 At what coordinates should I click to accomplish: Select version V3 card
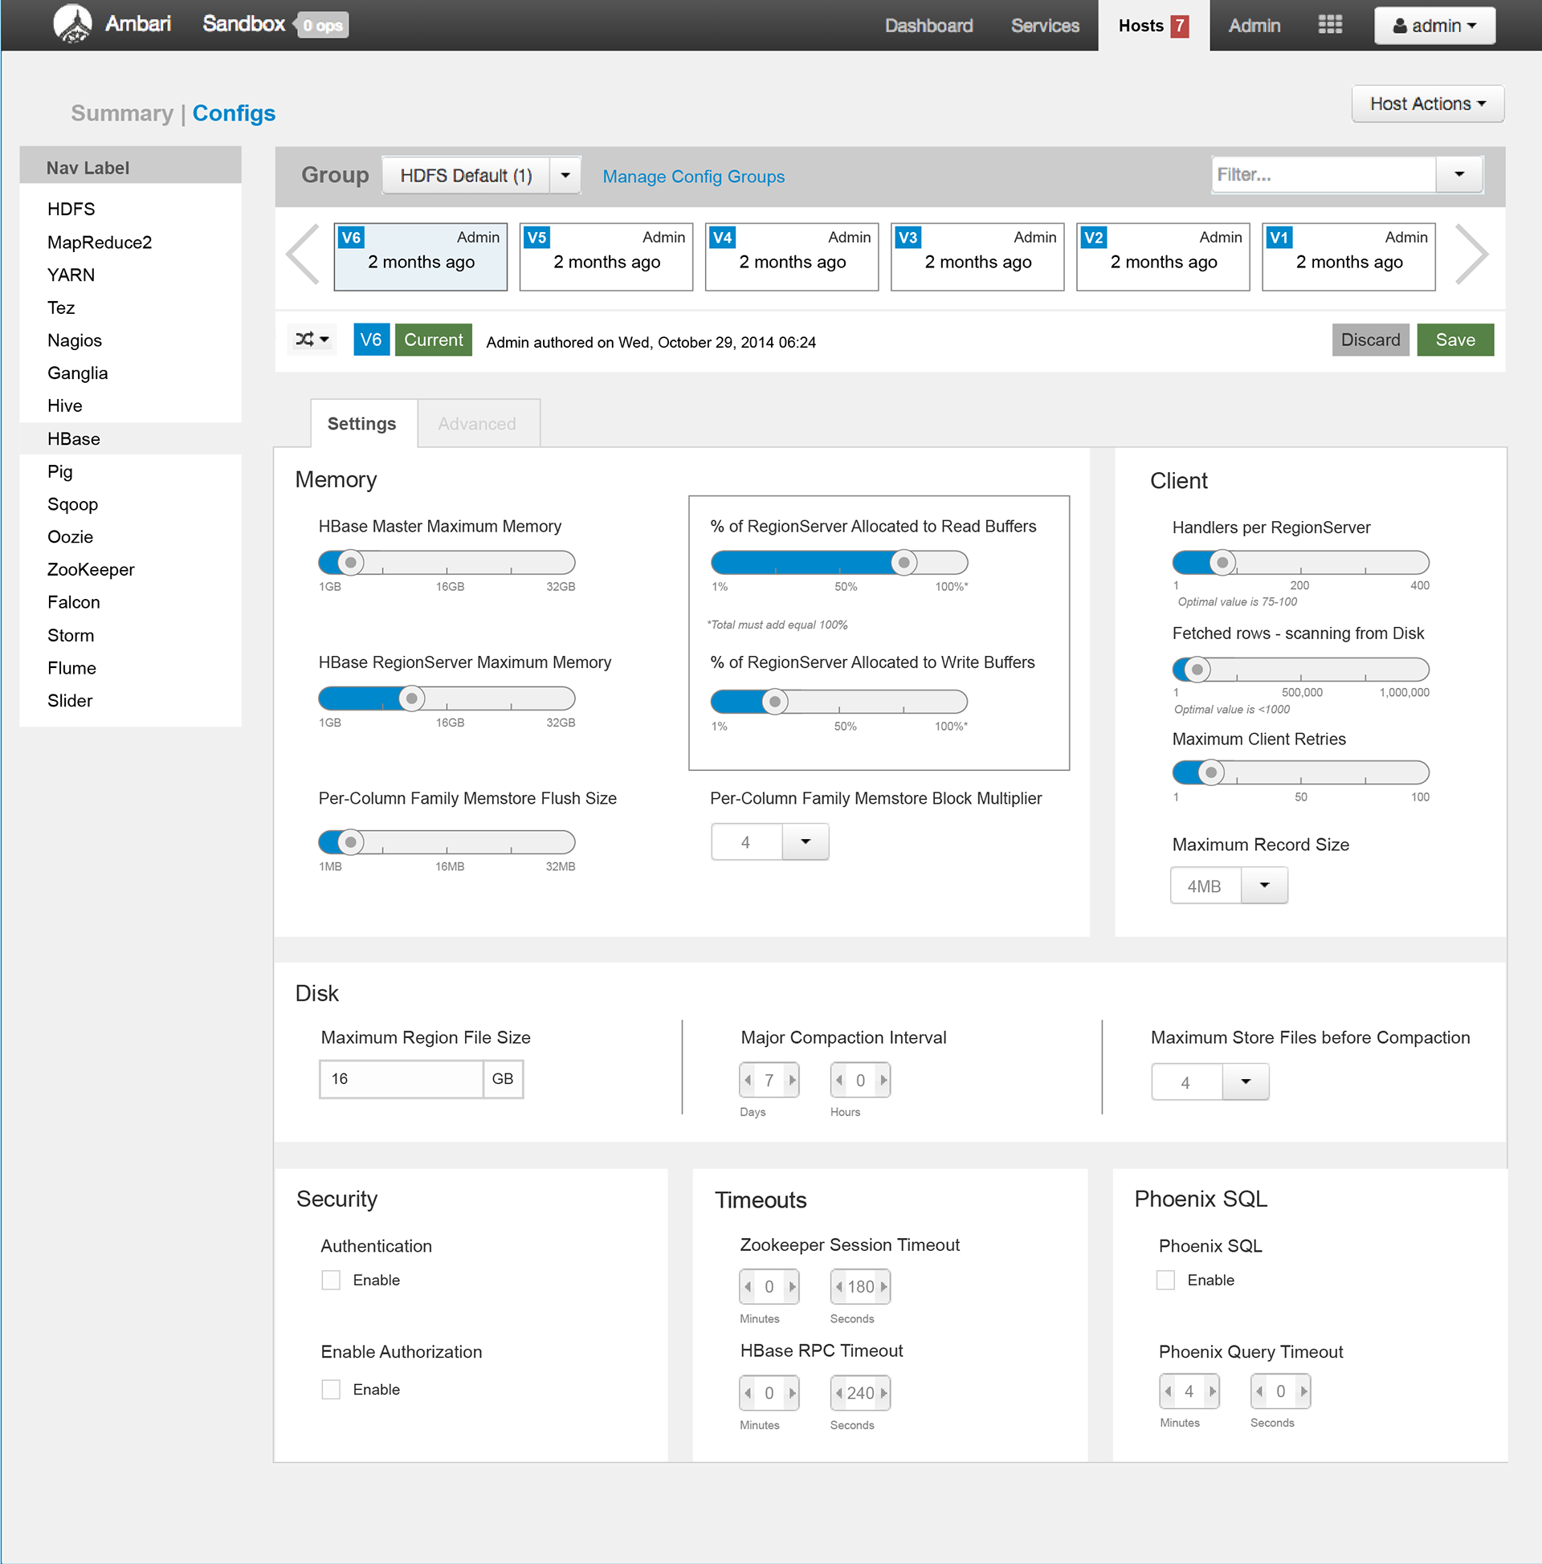point(977,257)
